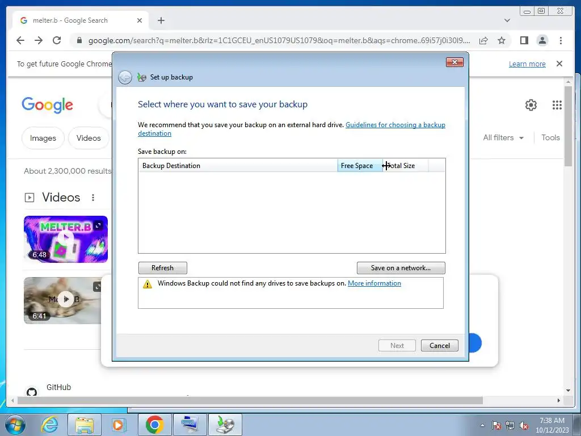Sort by Backup Destination column header
The height and width of the screenshot is (436, 581).
pyautogui.click(x=238, y=165)
